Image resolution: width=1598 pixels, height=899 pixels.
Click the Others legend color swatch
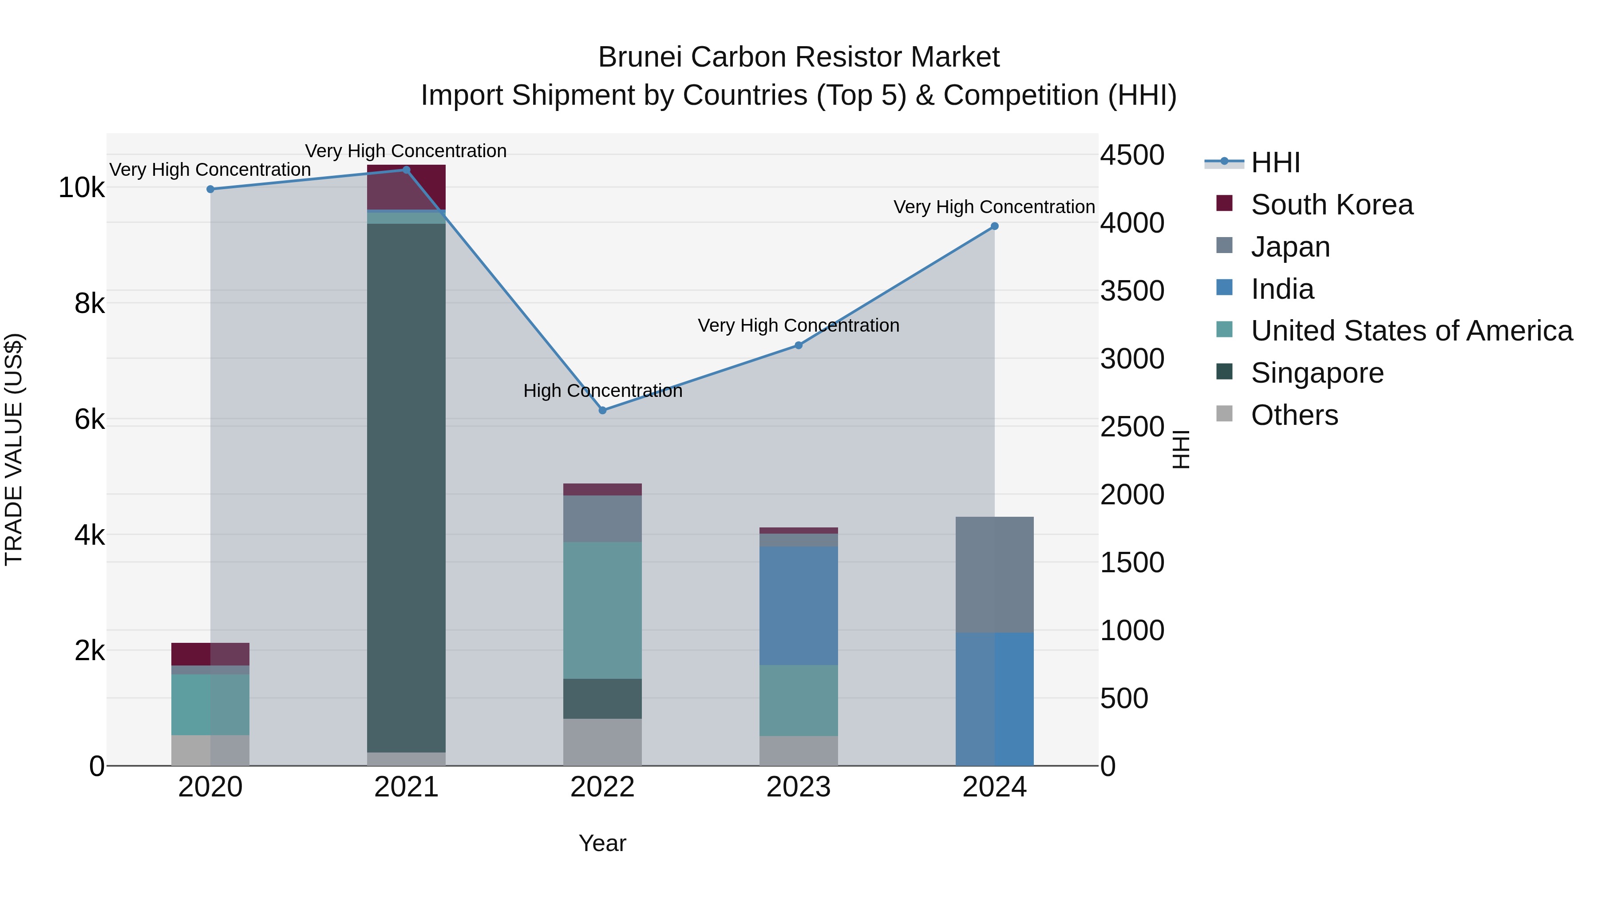(x=1225, y=413)
